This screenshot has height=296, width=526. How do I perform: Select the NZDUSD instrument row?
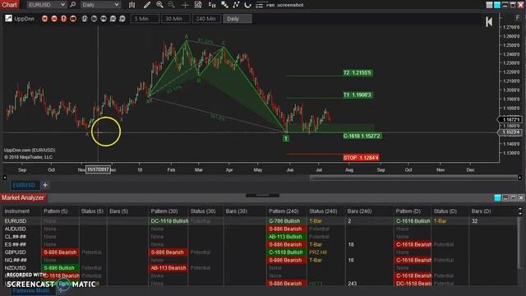pyautogui.click(x=15, y=268)
